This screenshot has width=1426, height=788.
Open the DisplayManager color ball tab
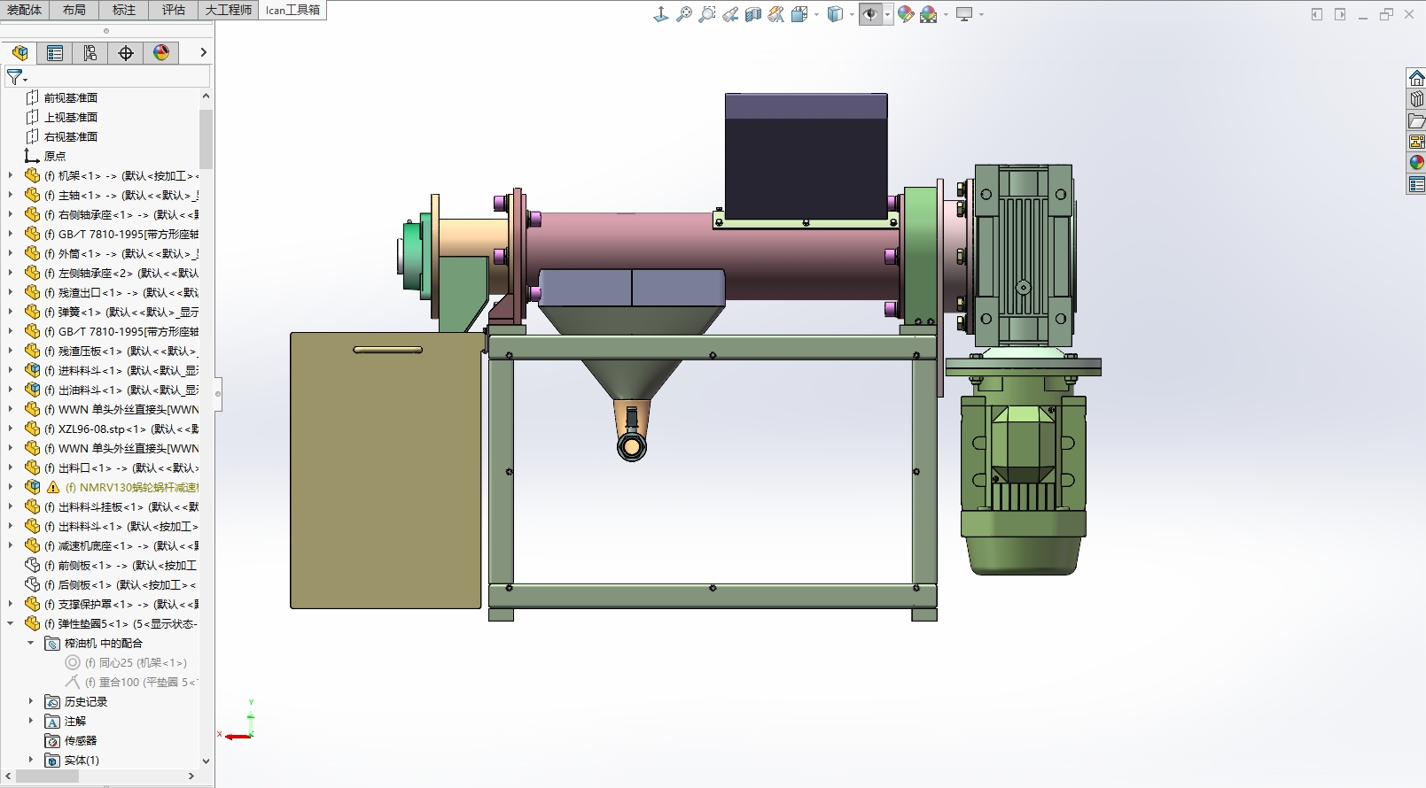point(161,53)
